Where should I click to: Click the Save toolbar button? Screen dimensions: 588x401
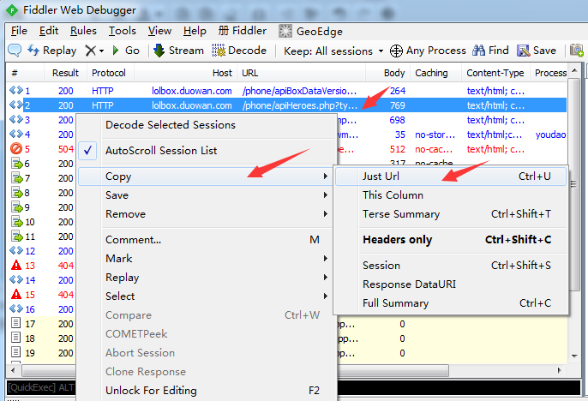(537, 51)
